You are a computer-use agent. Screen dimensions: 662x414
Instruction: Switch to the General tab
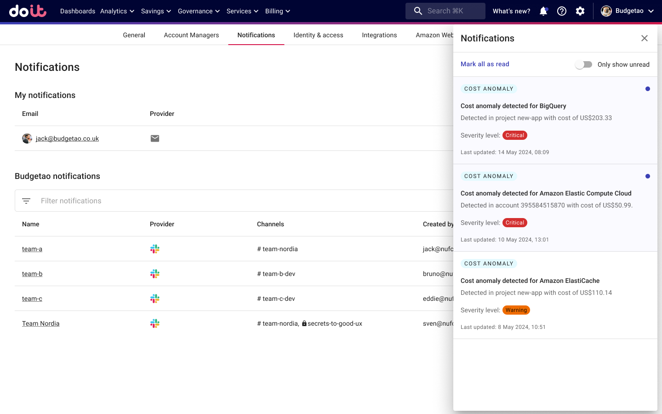coord(134,35)
